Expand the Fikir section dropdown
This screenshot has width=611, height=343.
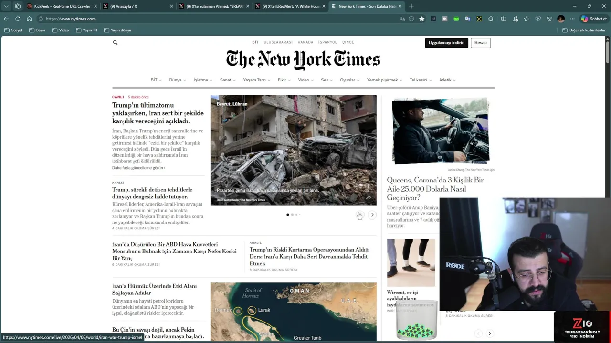284,80
